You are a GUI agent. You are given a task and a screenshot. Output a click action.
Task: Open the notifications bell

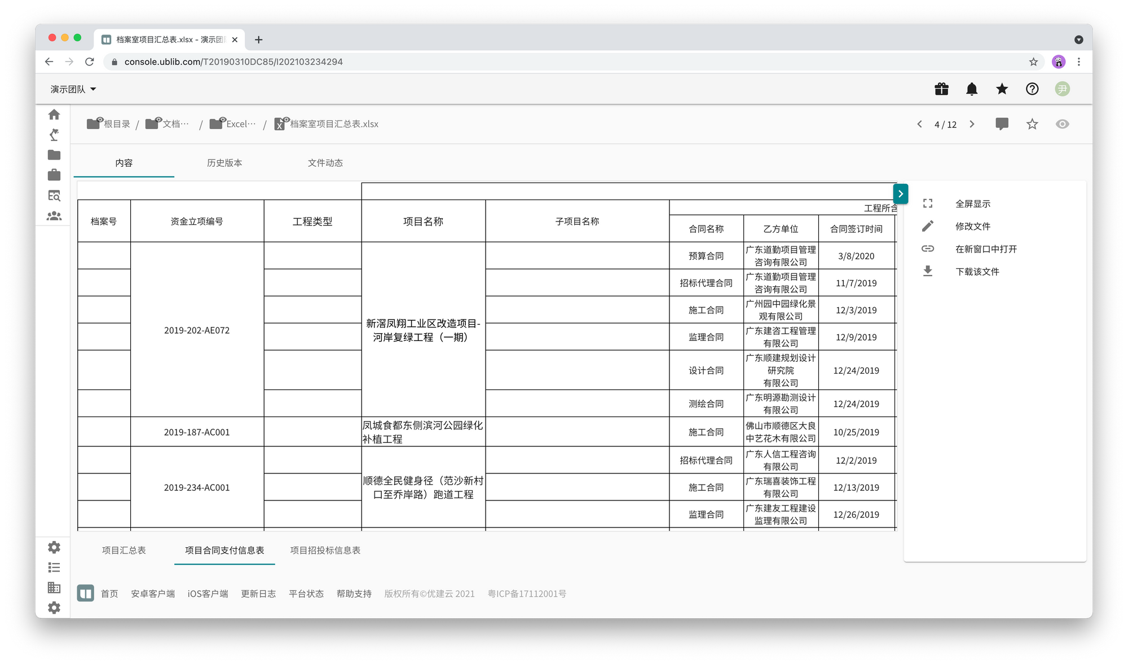(x=972, y=89)
